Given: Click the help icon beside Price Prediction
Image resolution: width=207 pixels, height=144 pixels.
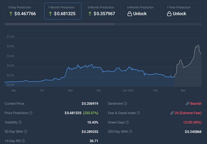Looking at the screenshot, I should [31, 113].
